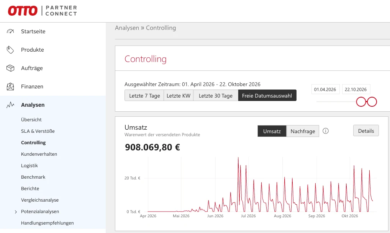Click the Startseite speedometer icon
This screenshot has width=390, height=233.
(x=10, y=31)
